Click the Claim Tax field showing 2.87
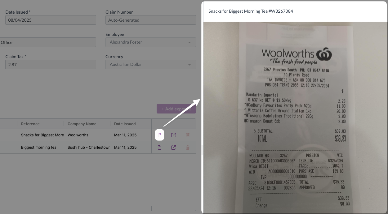The height and width of the screenshot is (214, 388). 51,65
